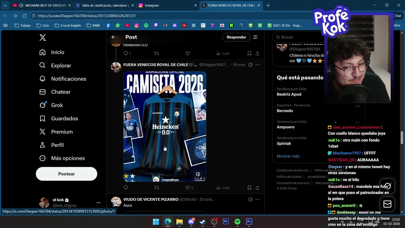
Task: Open Notificaciones in the sidebar
Action: tap(63, 79)
